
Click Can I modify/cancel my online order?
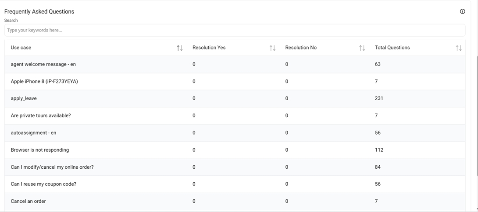pyautogui.click(x=52, y=167)
